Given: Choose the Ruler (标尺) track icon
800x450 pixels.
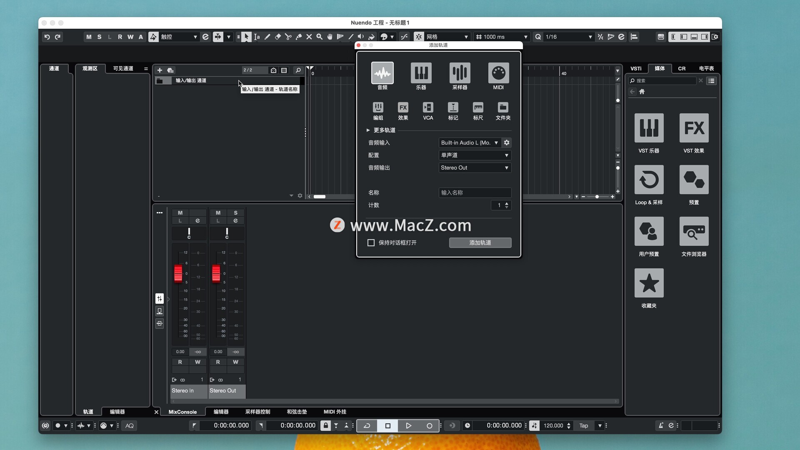Looking at the screenshot, I should (478, 107).
